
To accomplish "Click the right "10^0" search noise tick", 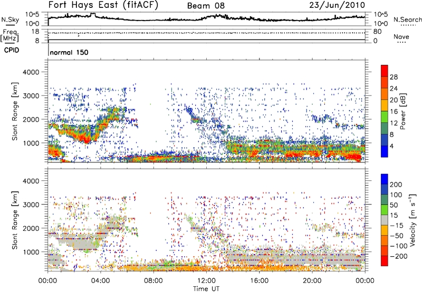I will point(380,24).
